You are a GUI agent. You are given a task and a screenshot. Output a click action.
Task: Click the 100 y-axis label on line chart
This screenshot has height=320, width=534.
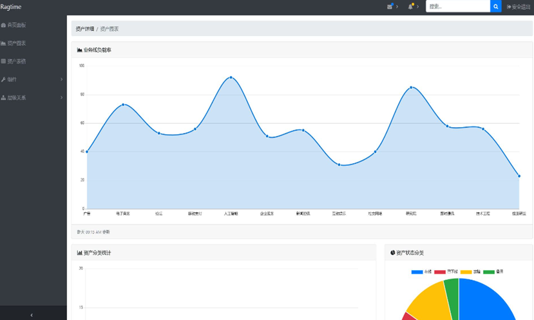(82, 66)
